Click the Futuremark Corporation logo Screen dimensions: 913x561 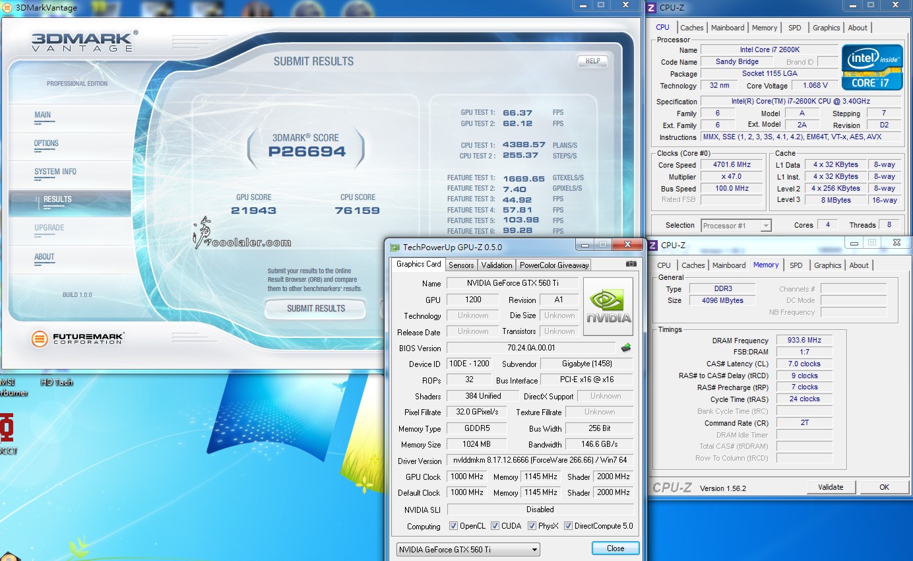77,339
